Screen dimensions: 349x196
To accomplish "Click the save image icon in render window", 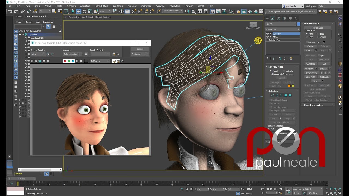I will click(x=32, y=61).
